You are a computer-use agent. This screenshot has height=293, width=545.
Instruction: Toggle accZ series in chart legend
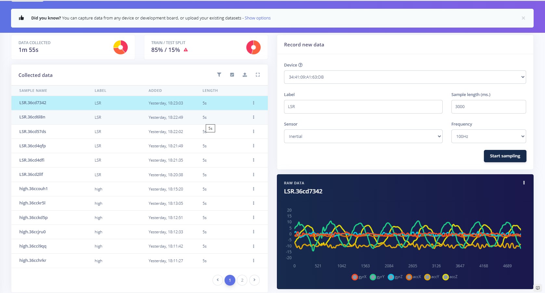pos(450,277)
